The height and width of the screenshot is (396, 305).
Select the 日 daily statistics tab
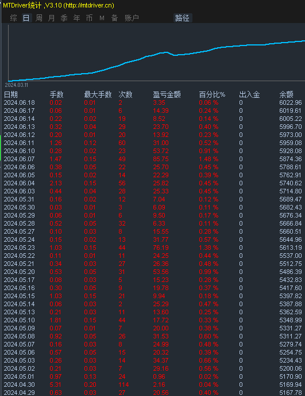[x=26, y=18]
